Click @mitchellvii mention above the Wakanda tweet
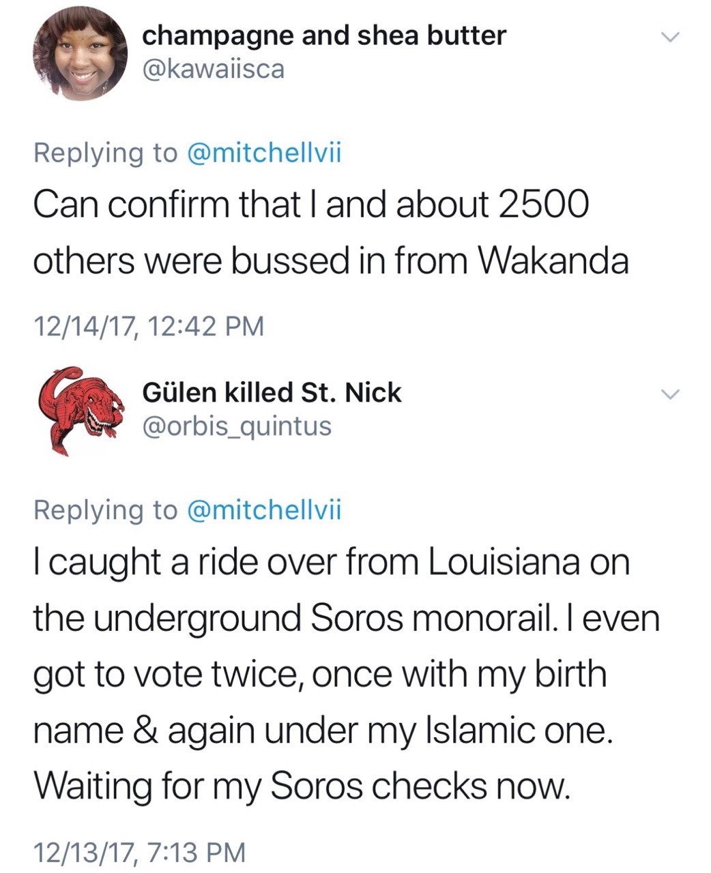The width and height of the screenshot is (711, 873). click(263, 153)
